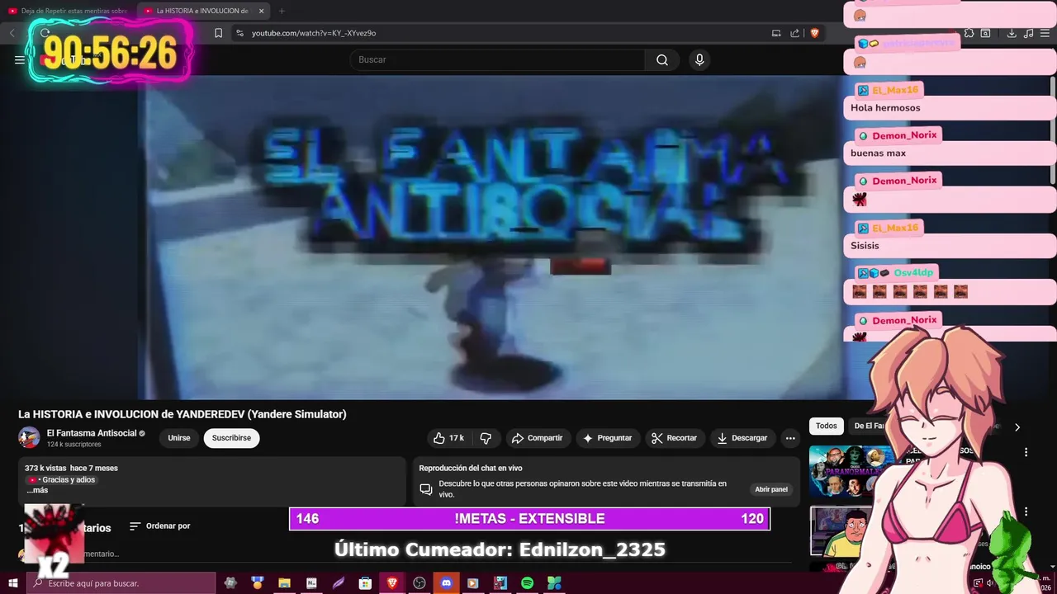Open options for first recommended video
Viewport: 1057px width, 594px height.
click(x=1026, y=452)
